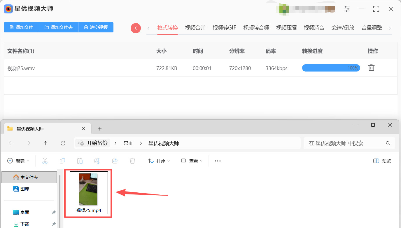401x228 pixels.
Task: Add a new Explorer tab with plus
Action: point(100,128)
